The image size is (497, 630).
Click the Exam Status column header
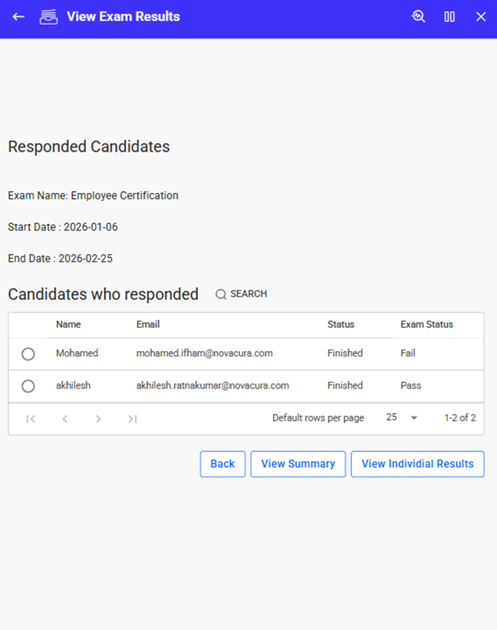pos(426,324)
